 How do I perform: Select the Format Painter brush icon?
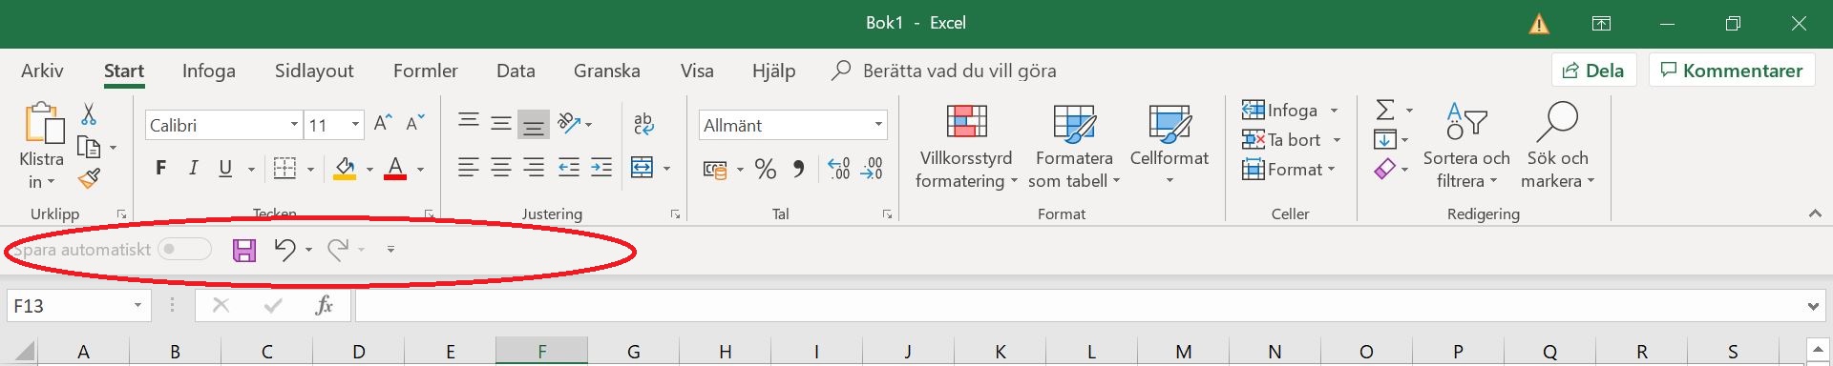(x=89, y=178)
